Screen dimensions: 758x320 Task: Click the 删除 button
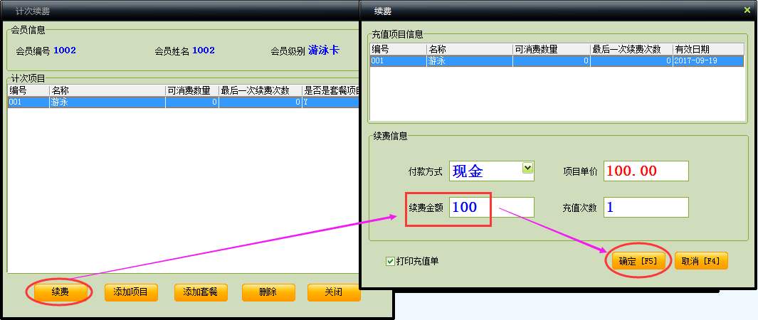(268, 292)
